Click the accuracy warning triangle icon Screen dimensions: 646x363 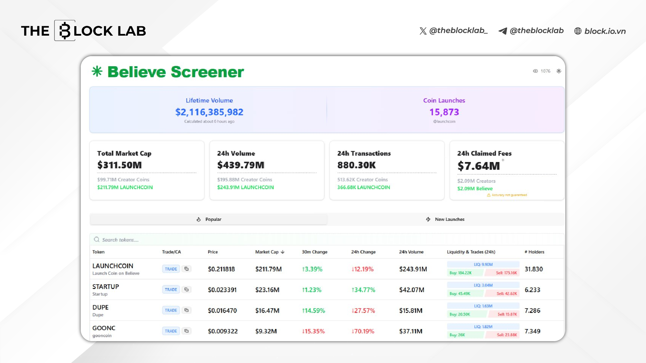coord(489,195)
